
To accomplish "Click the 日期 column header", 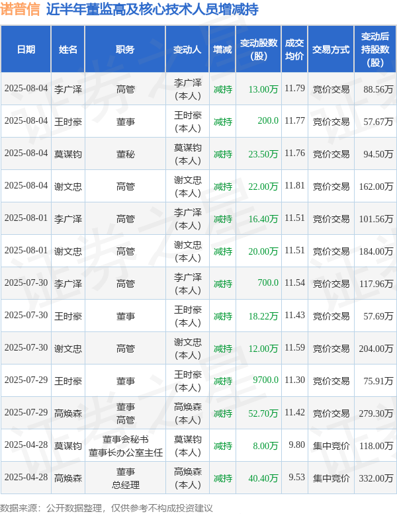I will (x=26, y=49).
